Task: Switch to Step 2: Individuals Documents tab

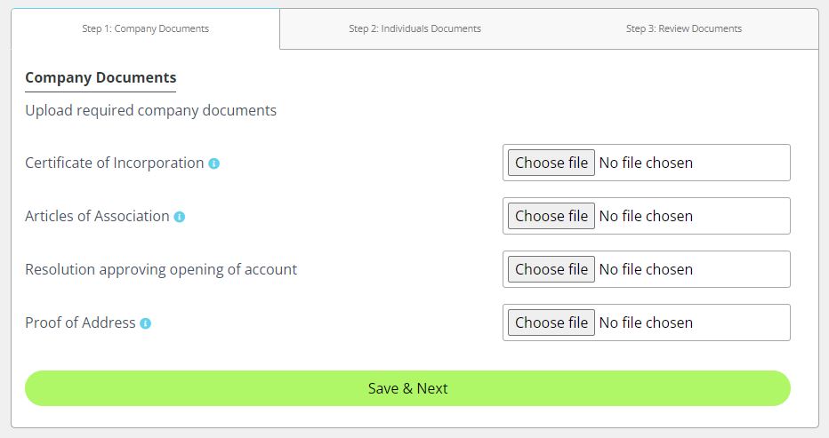Action: pyautogui.click(x=414, y=28)
